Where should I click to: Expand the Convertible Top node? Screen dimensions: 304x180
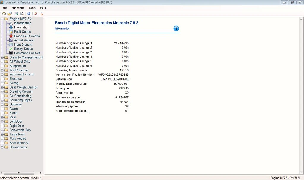click(x=2, y=130)
